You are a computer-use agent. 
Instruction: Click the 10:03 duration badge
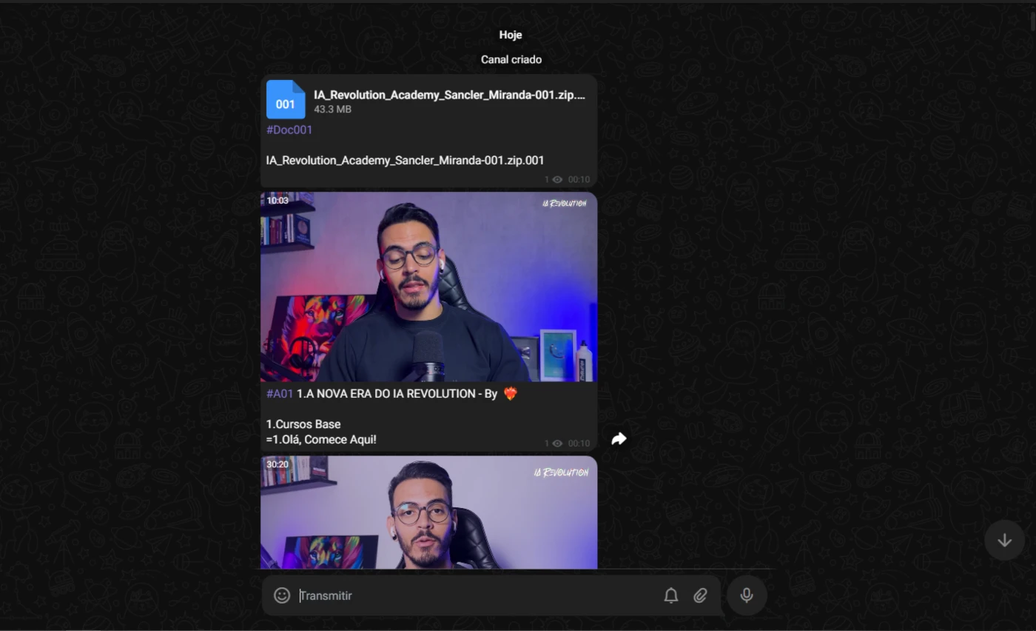[x=277, y=201]
